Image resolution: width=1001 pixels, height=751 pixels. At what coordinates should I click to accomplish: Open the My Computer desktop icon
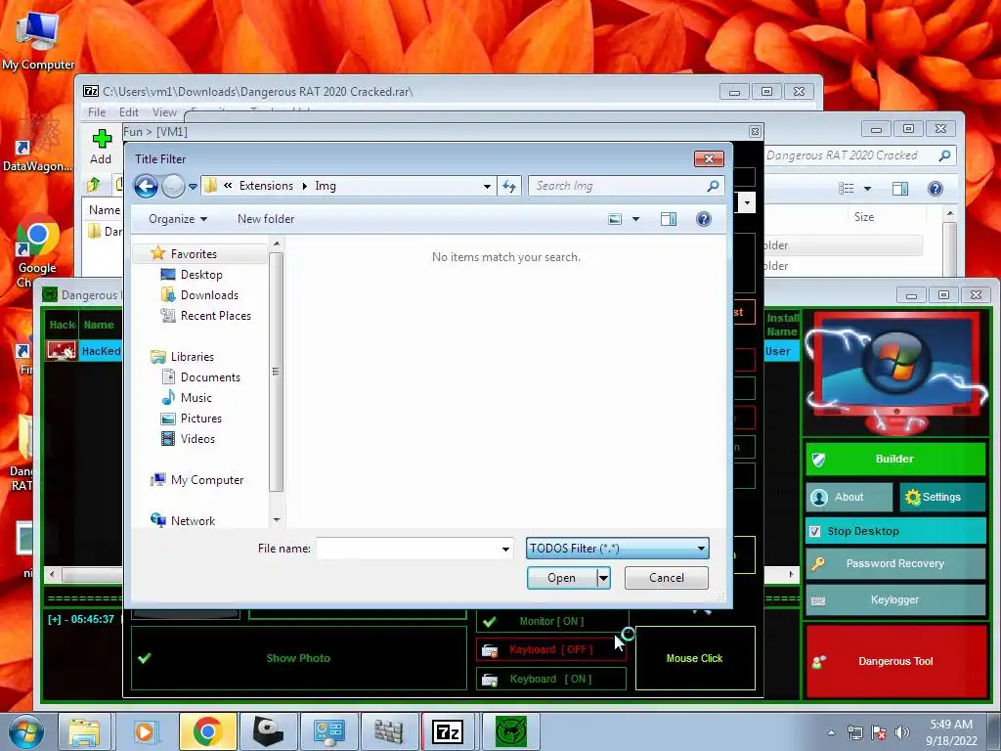pos(38,39)
